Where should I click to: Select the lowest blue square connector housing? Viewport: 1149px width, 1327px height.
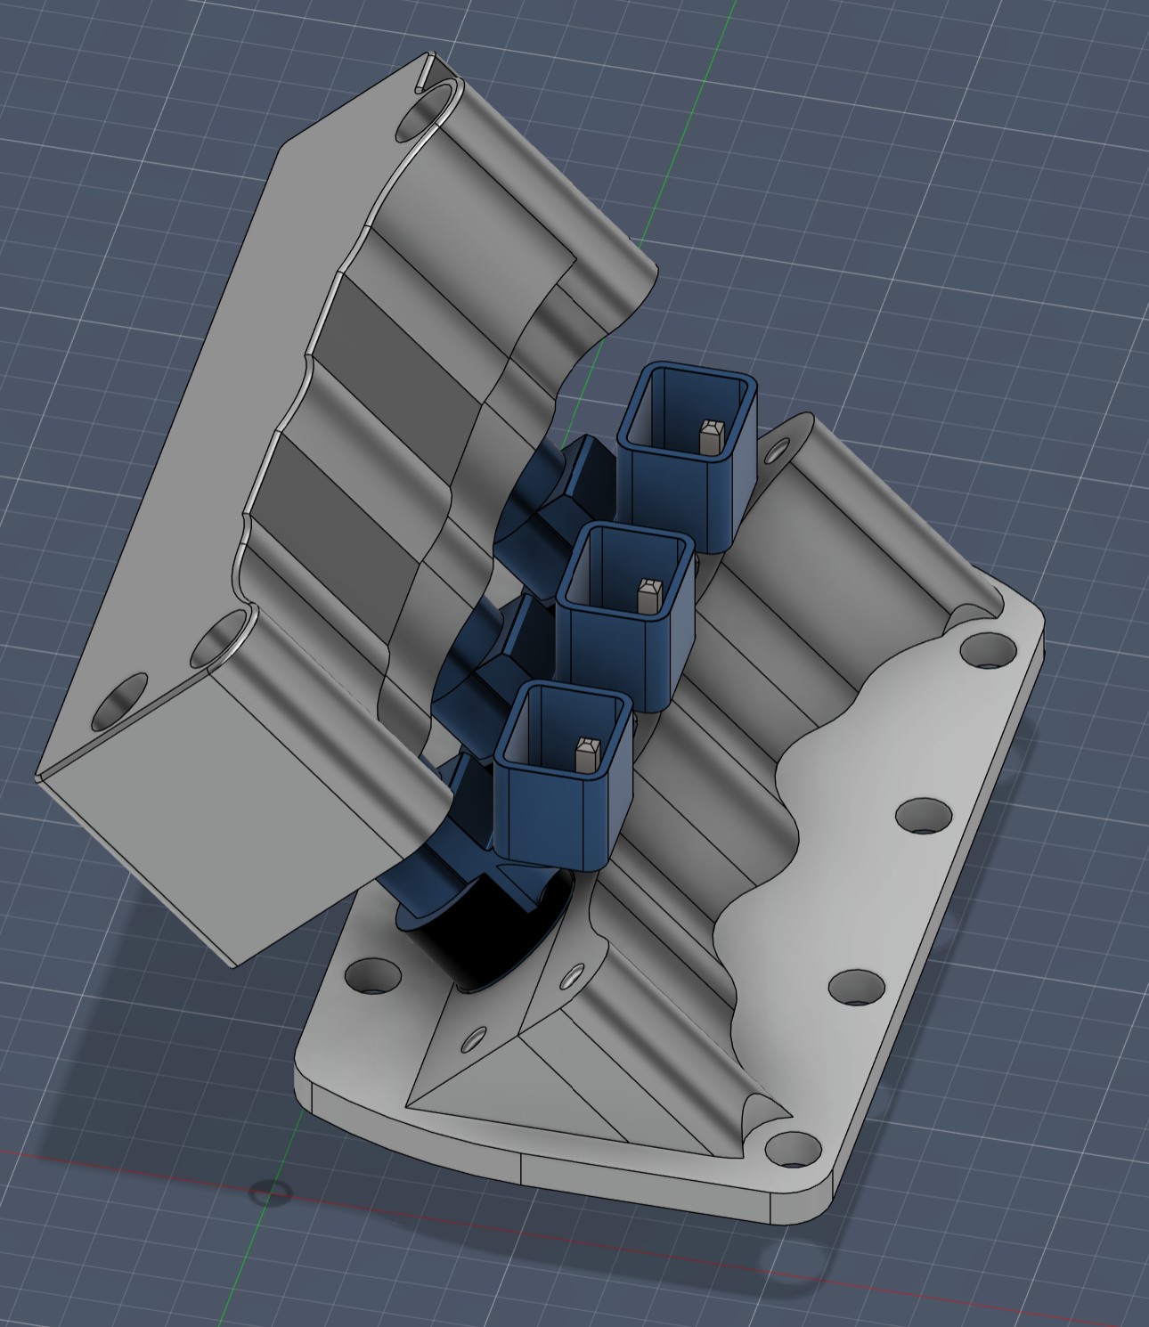click(x=563, y=775)
